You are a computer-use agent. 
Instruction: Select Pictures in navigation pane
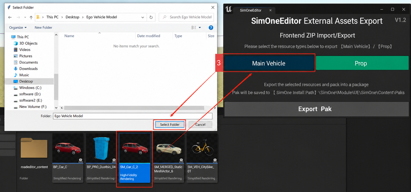(26, 56)
